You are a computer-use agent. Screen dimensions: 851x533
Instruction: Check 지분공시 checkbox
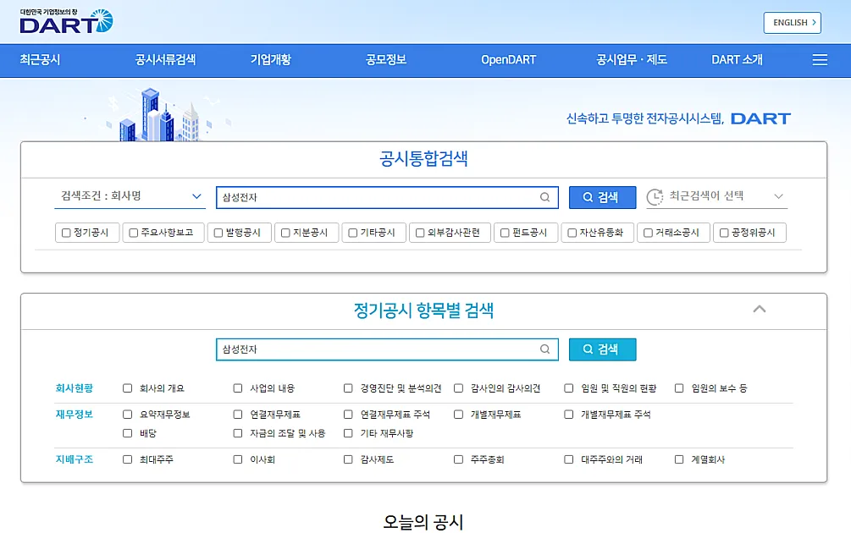(x=285, y=234)
